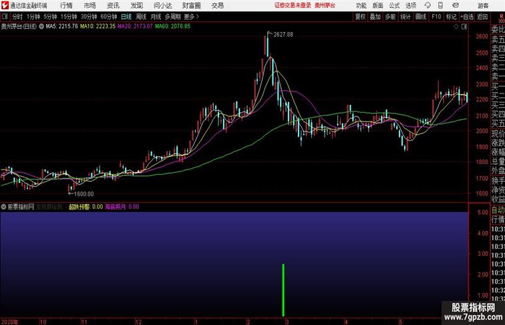The height and width of the screenshot is (325, 505).
Task: Click the 复权 toolbar button
Action: pos(361,17)
